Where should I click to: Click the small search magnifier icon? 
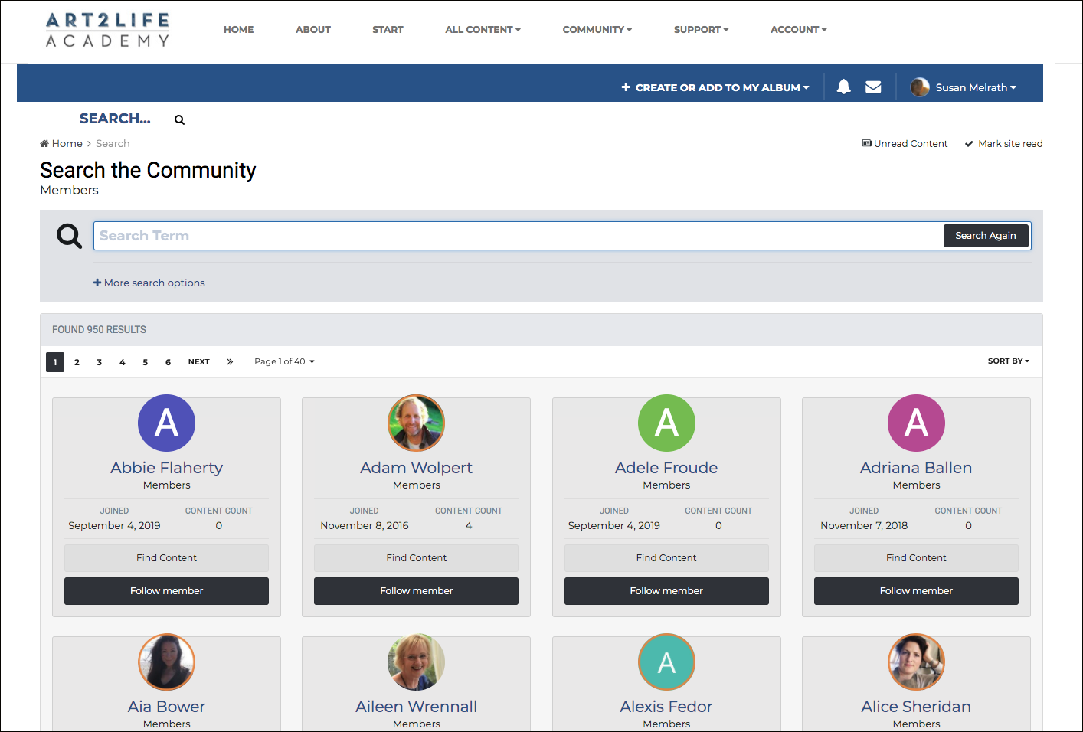179,119
